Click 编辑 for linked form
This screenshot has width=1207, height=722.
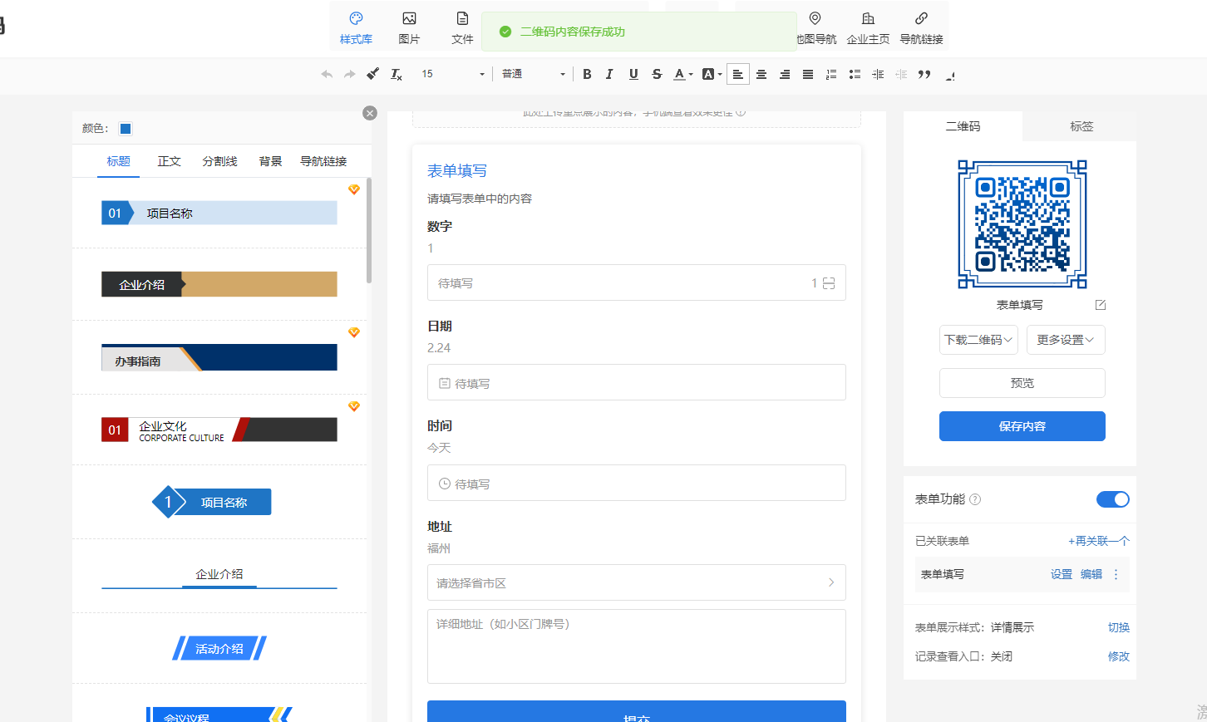[1091, 574]
